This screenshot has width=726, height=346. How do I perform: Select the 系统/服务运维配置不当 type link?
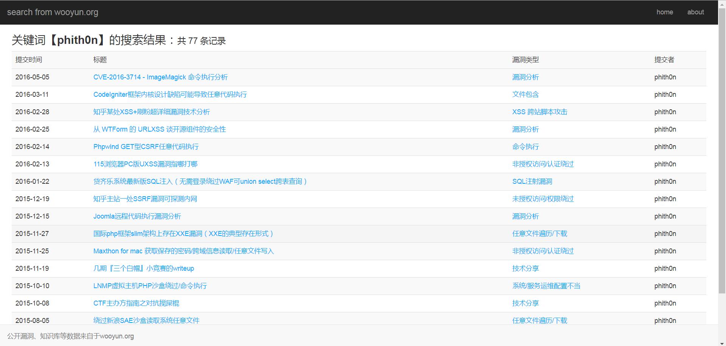(546, 286)
